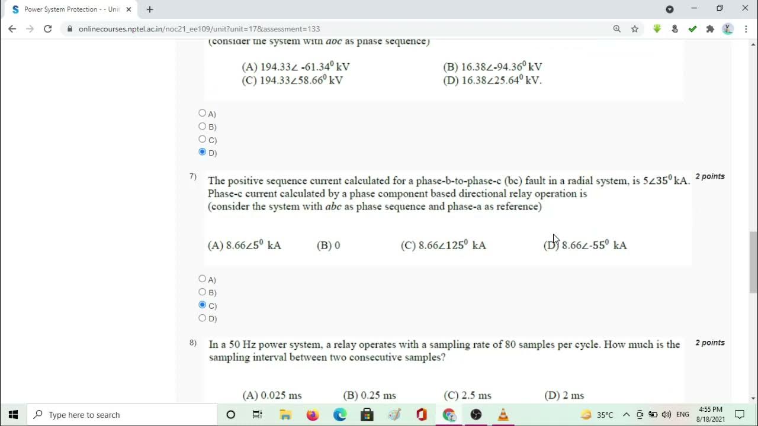Select option D) for question 7
Screen dimensions: 758x426
click(203, 318)
